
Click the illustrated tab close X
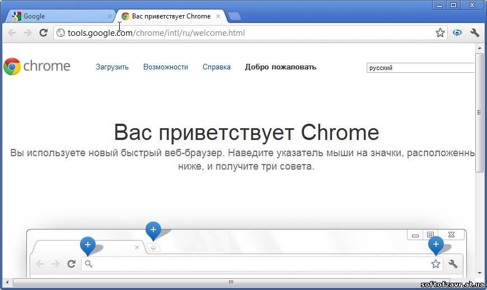(137, 247)
